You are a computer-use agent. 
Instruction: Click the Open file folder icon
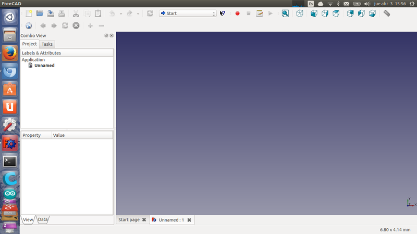pyautogui.click(x=40, y=14)
